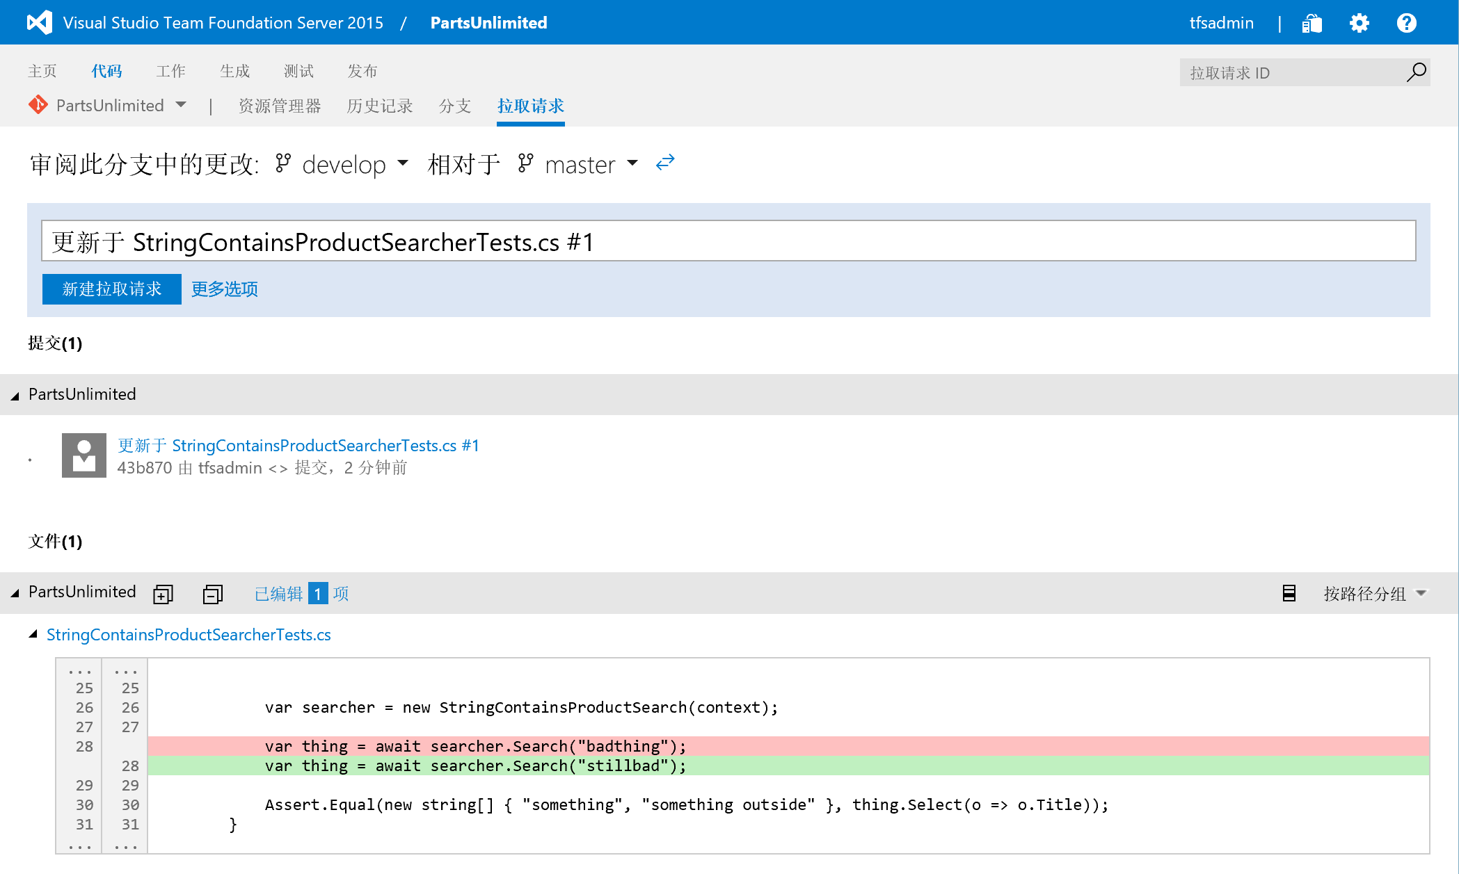Click the PartsUnlimited project title link

pos(489,22)
